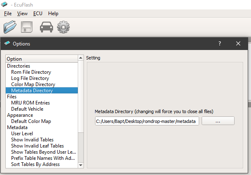This screenshot has width=251, height=175.
Task: Close the Options dialog
Action: [x=238, y=43]
